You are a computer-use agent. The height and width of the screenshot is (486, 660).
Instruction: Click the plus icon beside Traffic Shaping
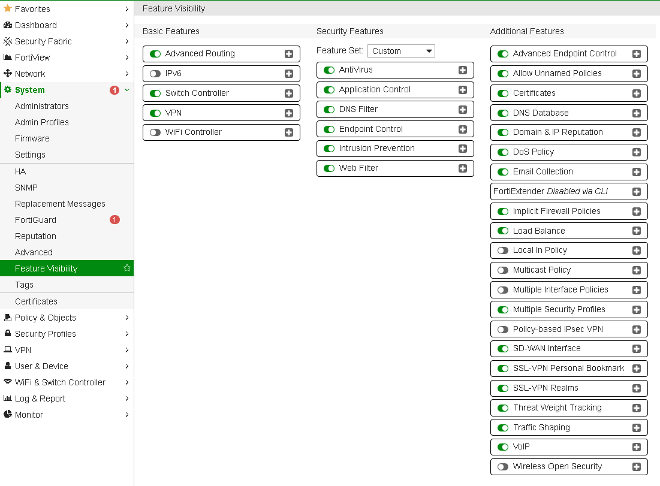637,428
